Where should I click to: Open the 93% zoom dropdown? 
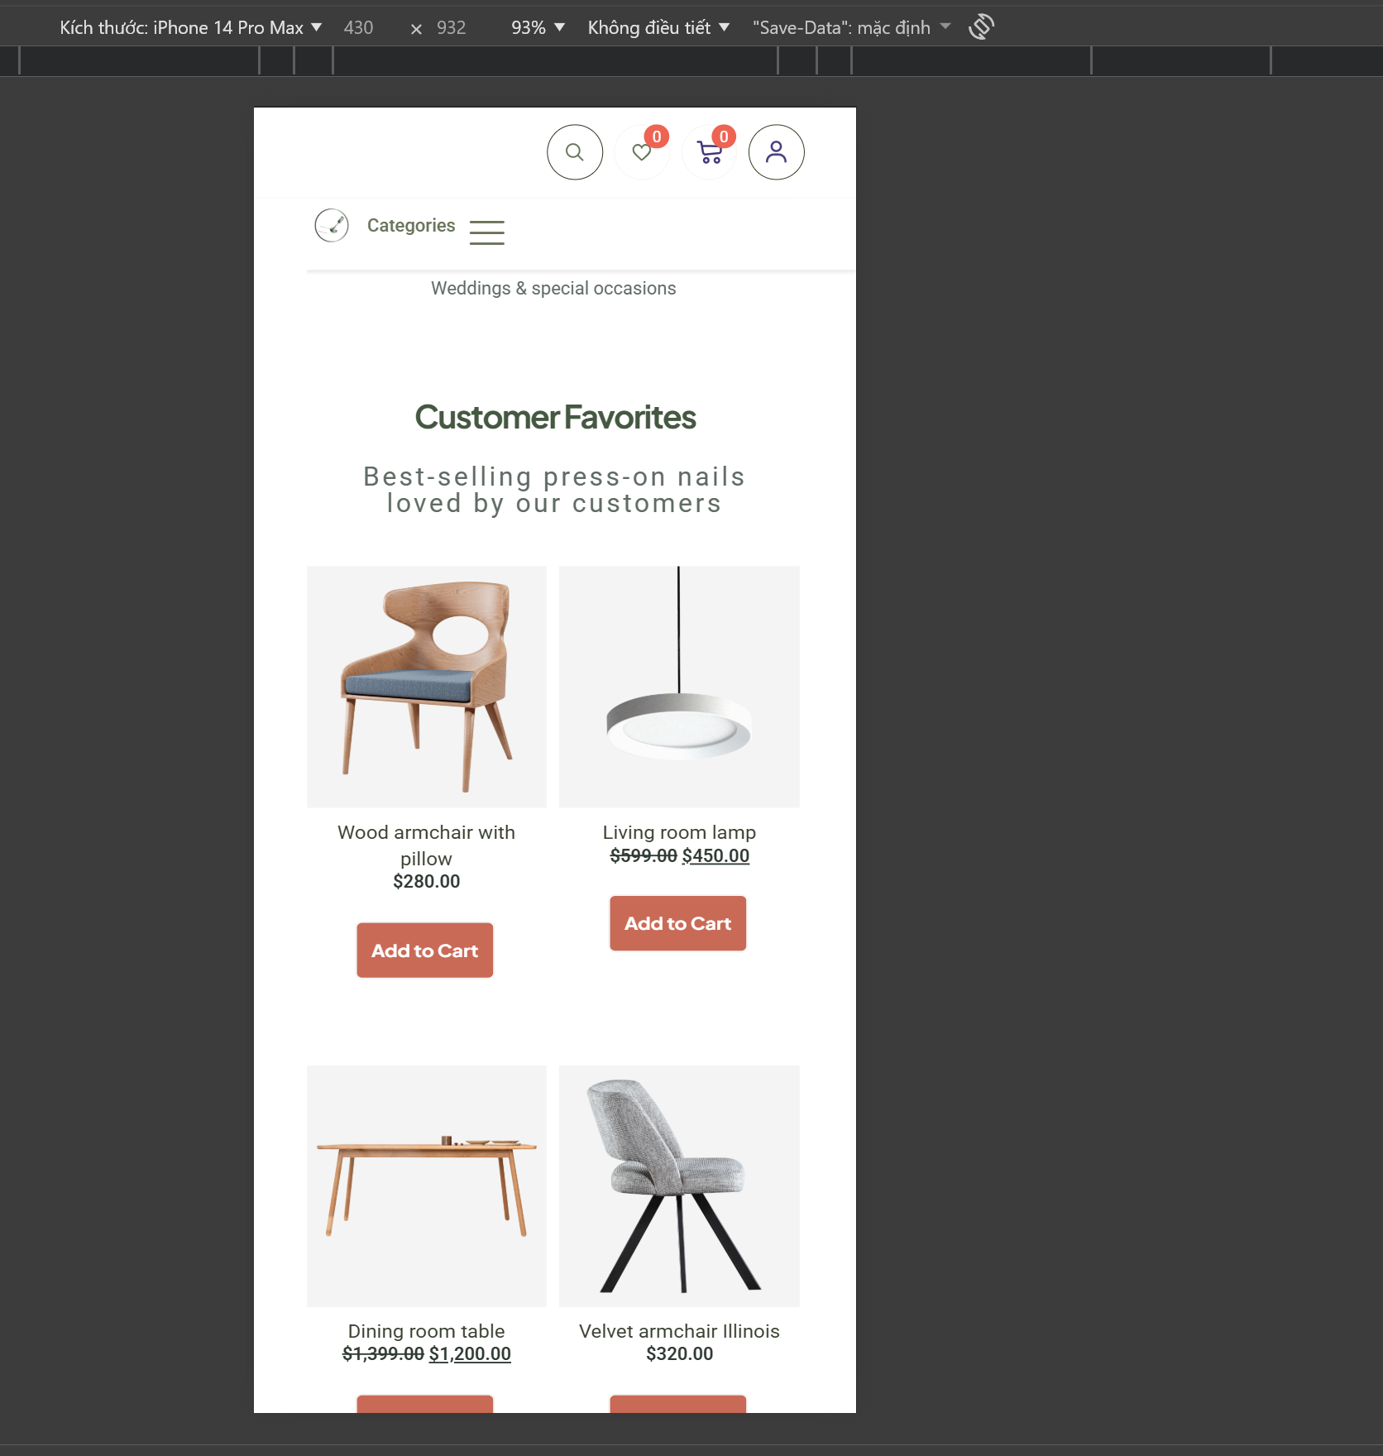tap(538, 27)
